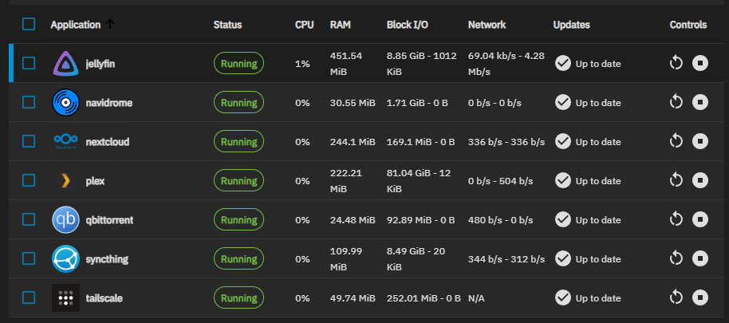729x323 pixels.
Task: Click the jellyfin app logo
Action: pyautogui.click(x=65, y=64)
